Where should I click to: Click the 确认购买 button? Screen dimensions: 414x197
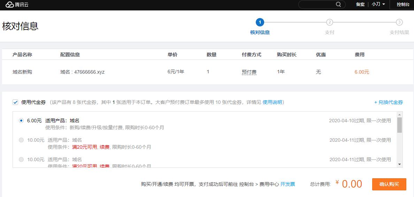click(x=389, y=184)
